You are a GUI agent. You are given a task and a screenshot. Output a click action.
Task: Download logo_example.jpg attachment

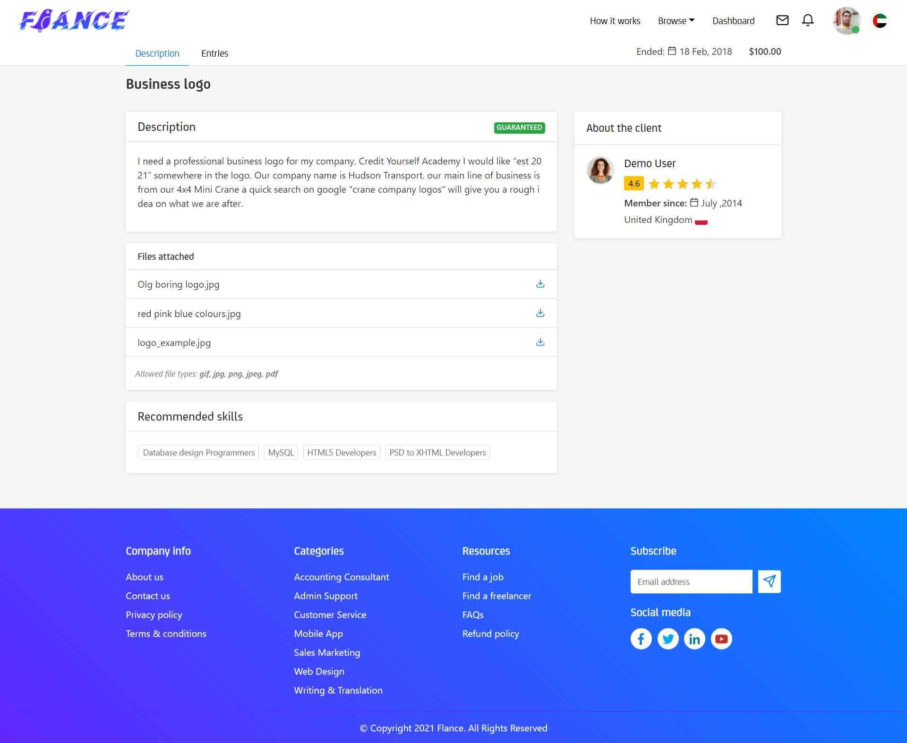540,342
